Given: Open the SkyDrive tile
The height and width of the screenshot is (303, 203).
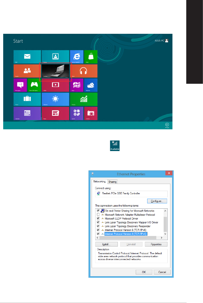Looking at the screenshot, I should point(91,85).
